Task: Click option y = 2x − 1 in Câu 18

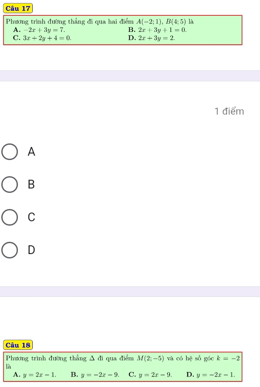Action: pos(39,375)
